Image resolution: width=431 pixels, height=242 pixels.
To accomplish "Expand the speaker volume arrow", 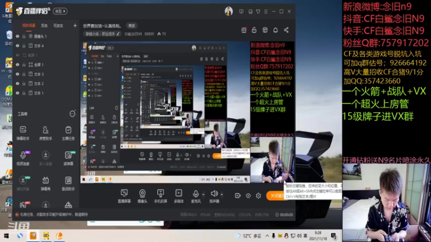I will click(222, 194).
